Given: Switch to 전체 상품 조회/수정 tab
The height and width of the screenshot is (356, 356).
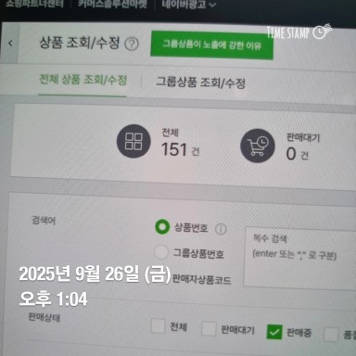Looking at the screenshot, I should 83,80.
